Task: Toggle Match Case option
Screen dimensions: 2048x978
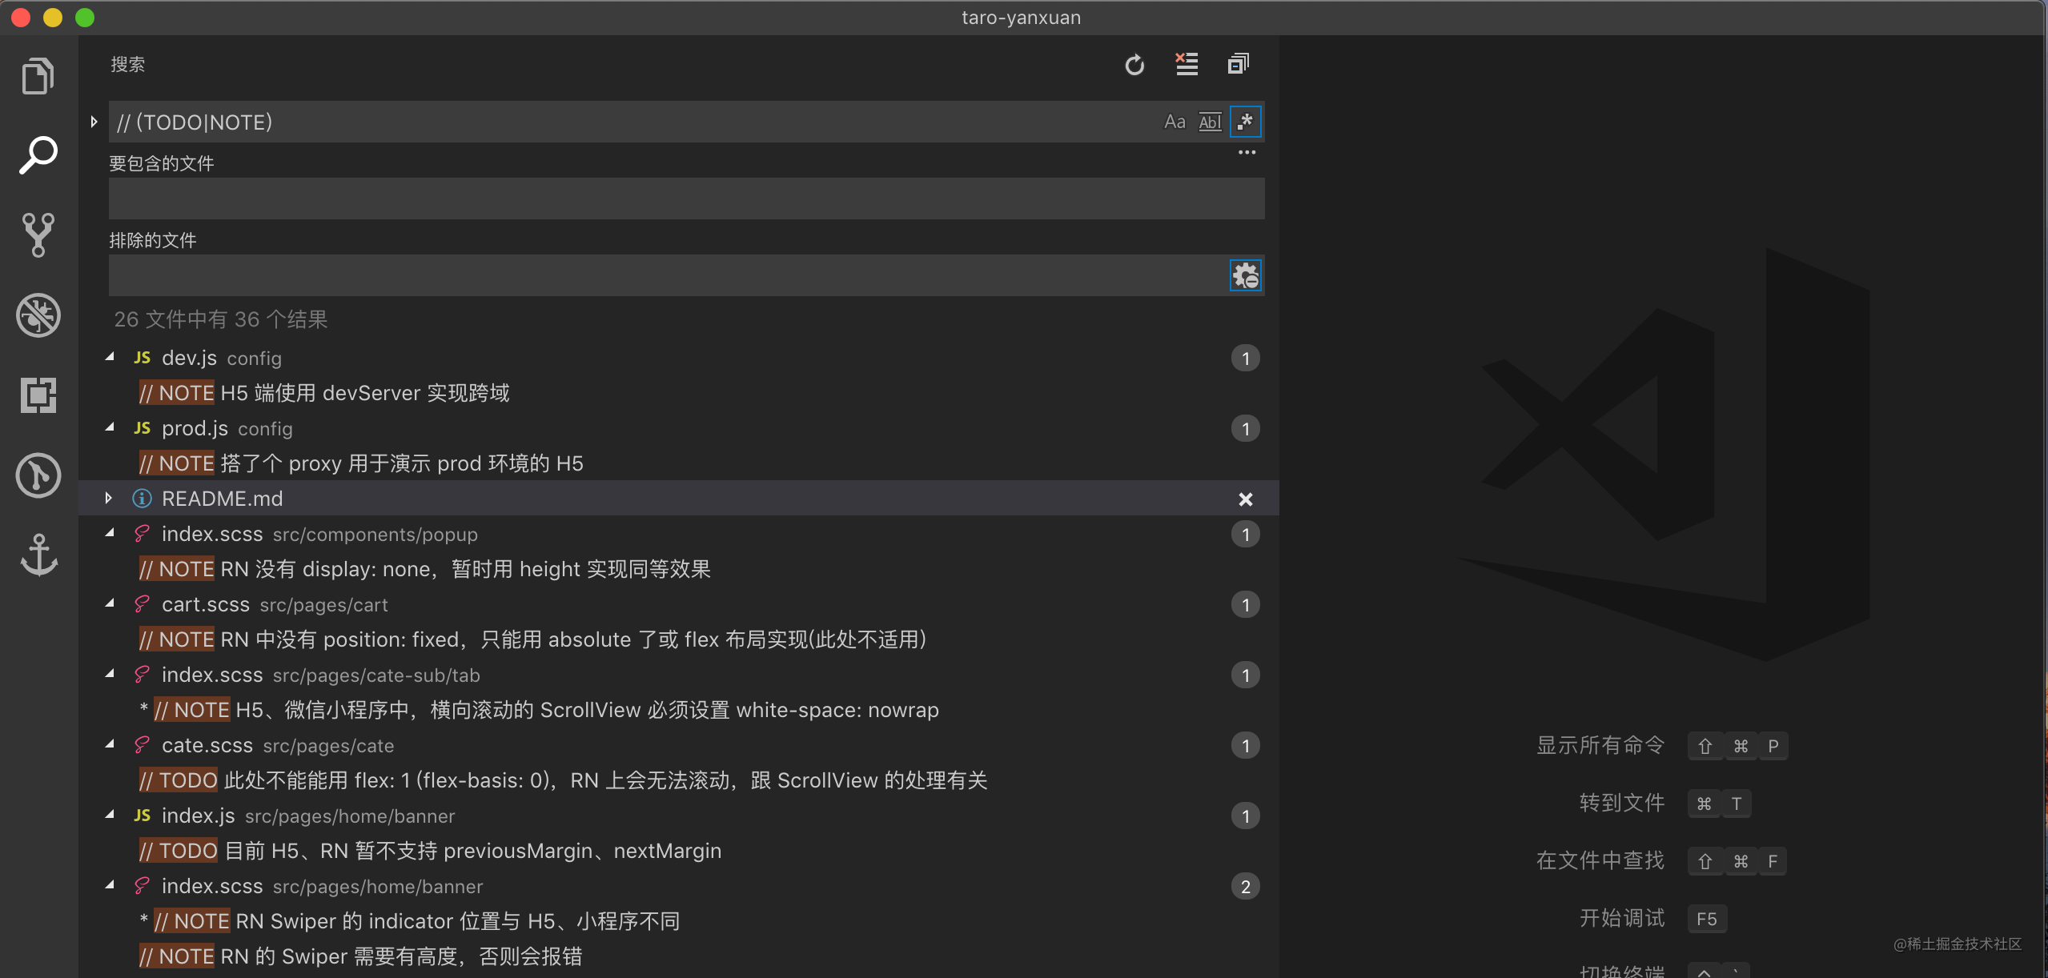Action: 1175,122
